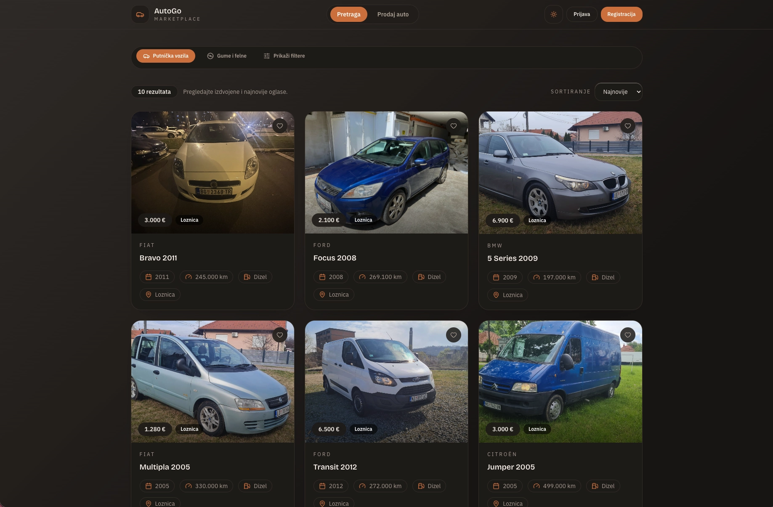Click the Loznica badge on the Bravo photo
Viewport: 773px width, 507px height.
coord(189,220)
